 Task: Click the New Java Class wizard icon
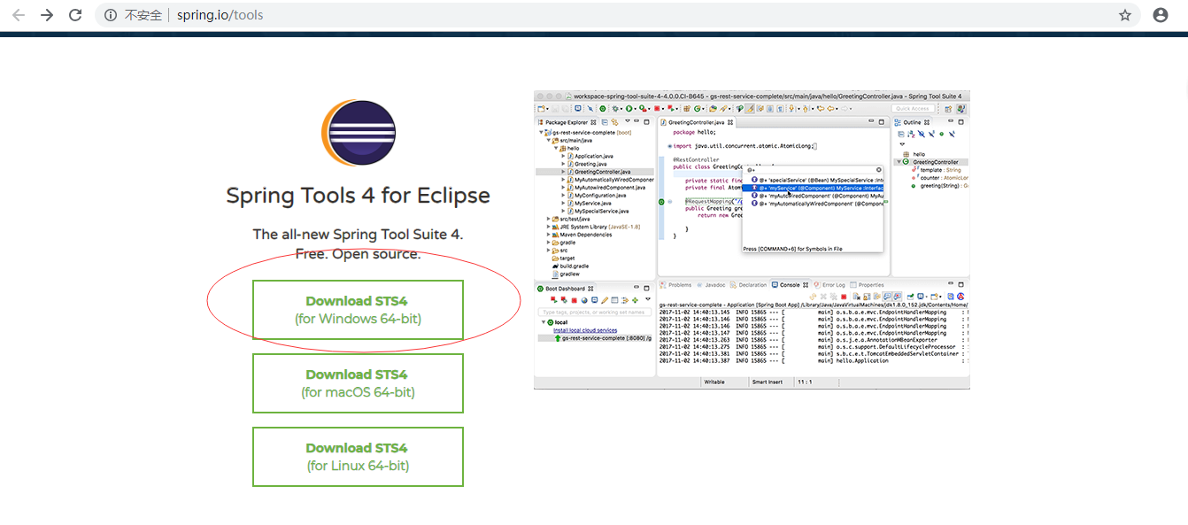click(697, 108)
